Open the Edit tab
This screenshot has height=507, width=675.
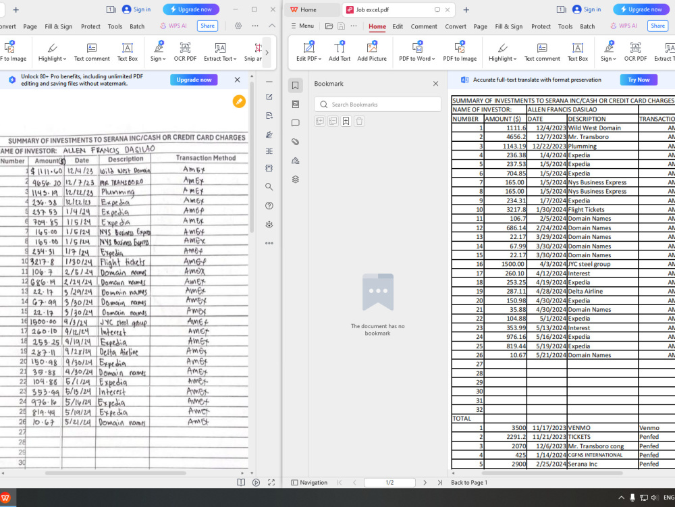coord(398,26)
